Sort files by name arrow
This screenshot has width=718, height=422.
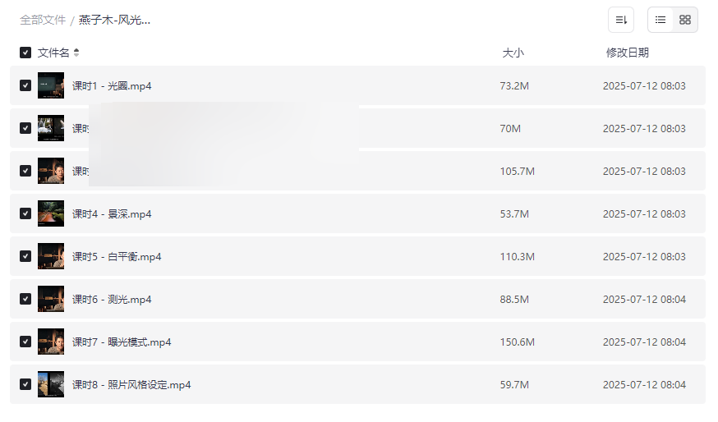[76, 53]
